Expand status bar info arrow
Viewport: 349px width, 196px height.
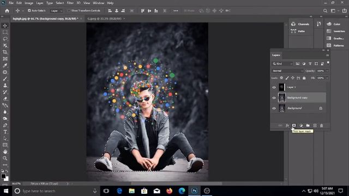coord(68,184)
